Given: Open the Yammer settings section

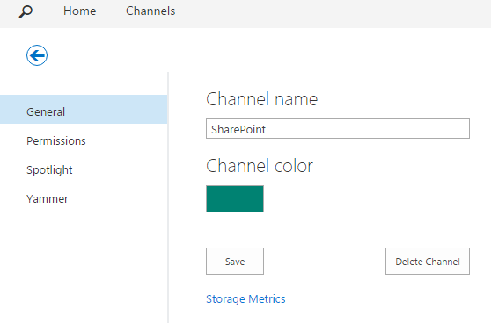Looking at the screenshot, I should coord(48,199).
